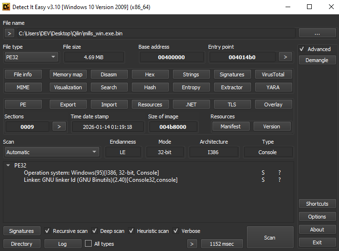339x251 pixels.
Task: Show the Entropy analysis
Action: [x=191, y=87]
